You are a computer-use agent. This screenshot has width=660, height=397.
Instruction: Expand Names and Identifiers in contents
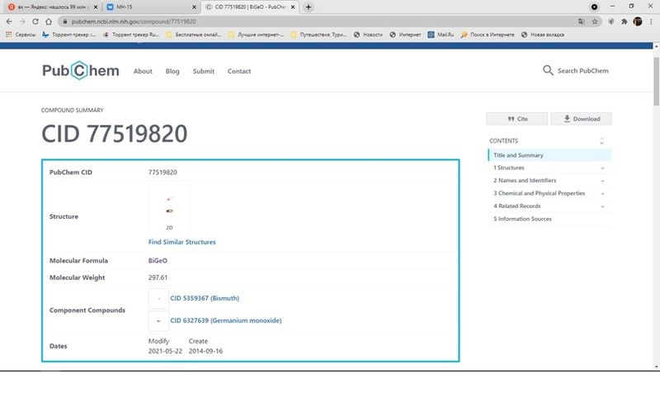pos(602,181)
